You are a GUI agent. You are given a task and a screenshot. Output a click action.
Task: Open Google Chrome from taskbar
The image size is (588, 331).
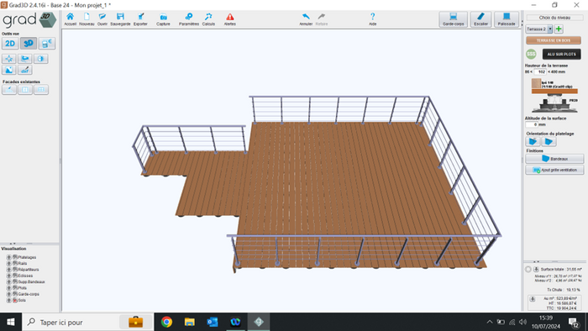(x=167, y=322)
